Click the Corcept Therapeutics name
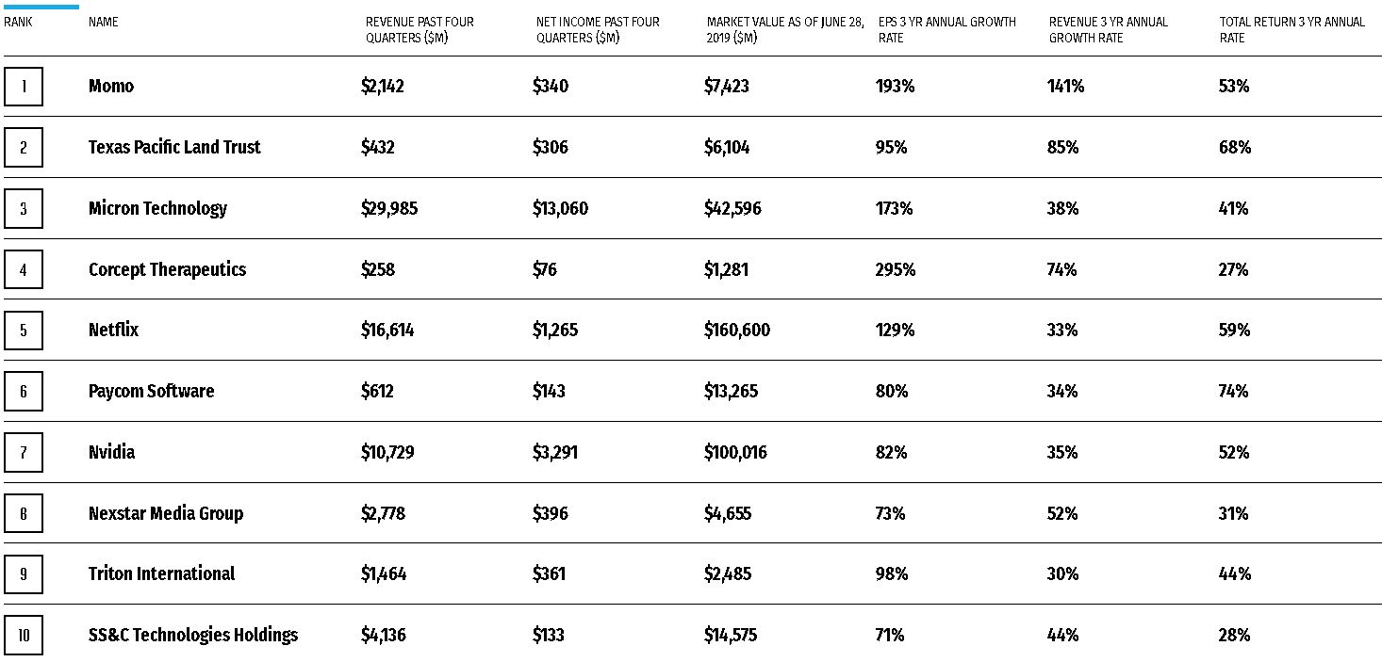 point(167,270)
